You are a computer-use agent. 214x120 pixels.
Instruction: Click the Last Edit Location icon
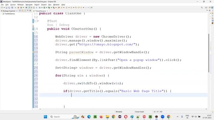(x=76, y=8)
